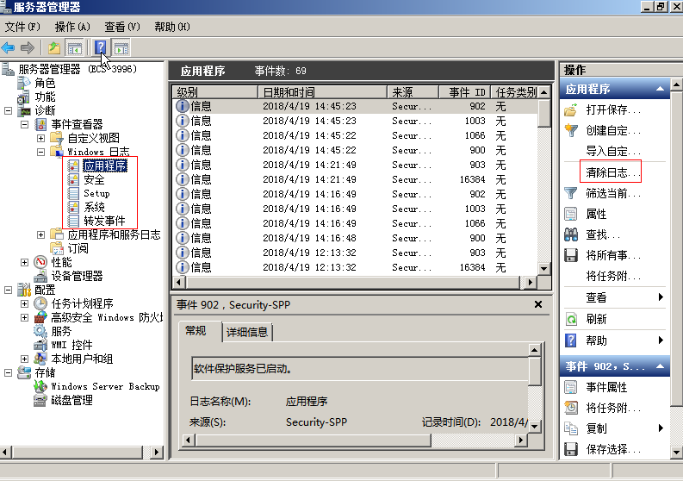Open the 转发事件 log
Image resolution: width=683 pixels, height=481 pixels.
[x=104, y=221]
